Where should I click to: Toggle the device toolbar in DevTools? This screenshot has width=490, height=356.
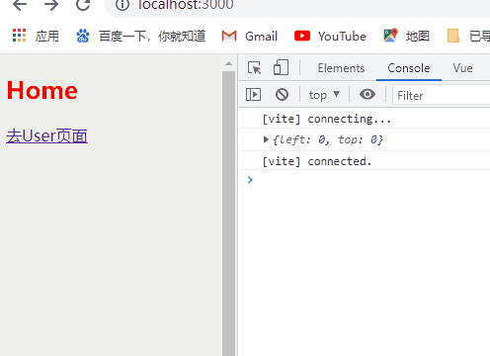tap(281, 67)
